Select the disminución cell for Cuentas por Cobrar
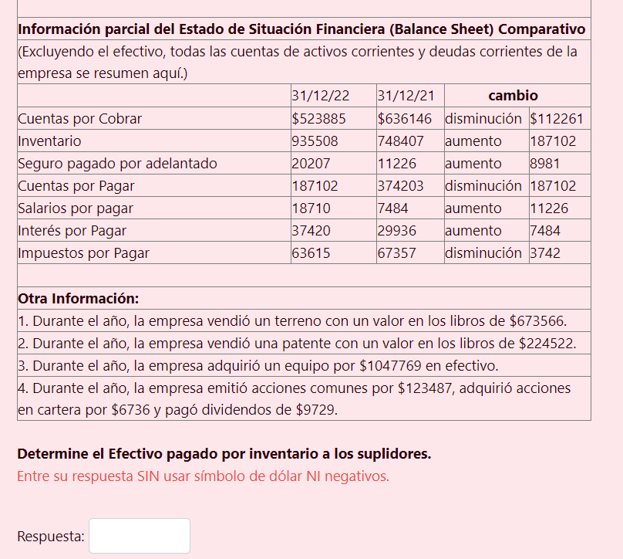This screenshot has width=623, height=559. [481, 118]
